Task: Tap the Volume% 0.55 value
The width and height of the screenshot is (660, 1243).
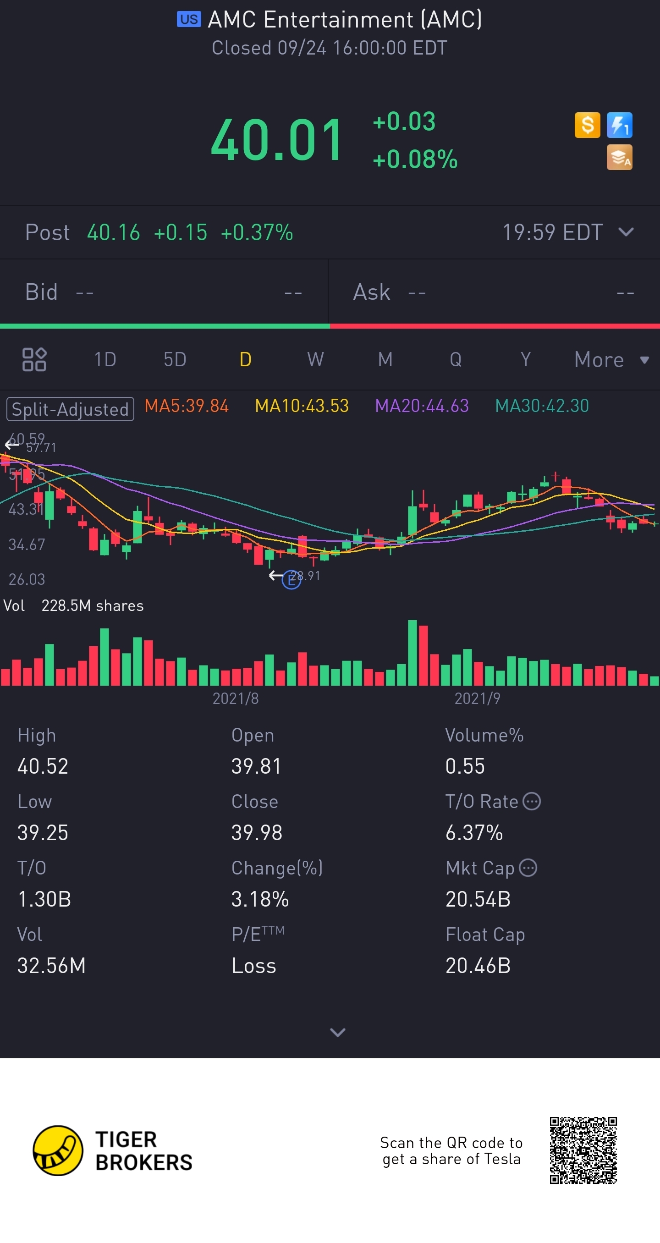Action: 465,766
